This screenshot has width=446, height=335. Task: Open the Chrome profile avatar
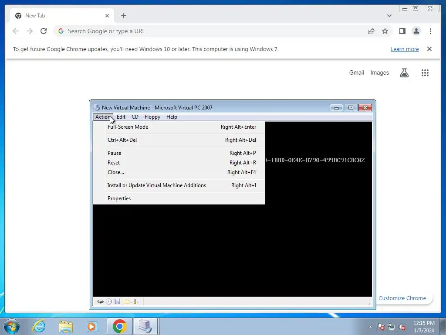(416, 31)
